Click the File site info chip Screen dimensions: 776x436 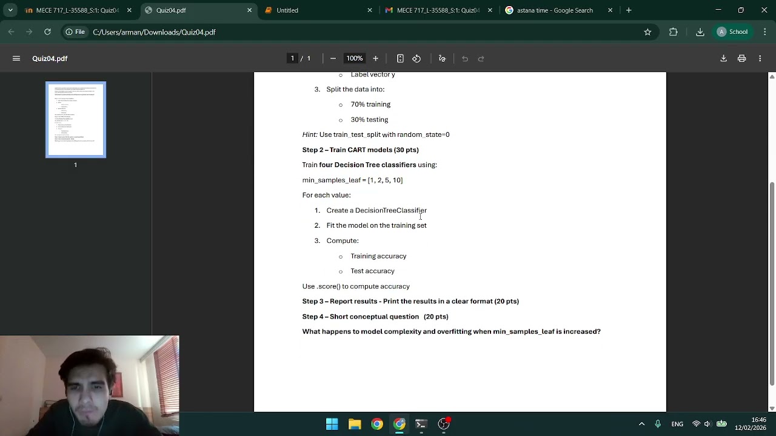(75, 32)
